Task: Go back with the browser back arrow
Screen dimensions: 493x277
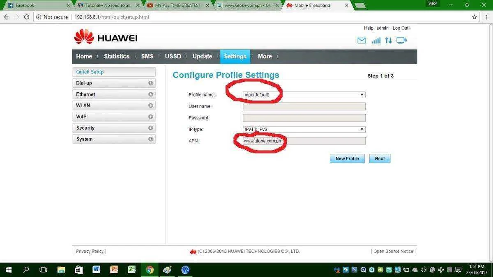Action: point(6,17)
